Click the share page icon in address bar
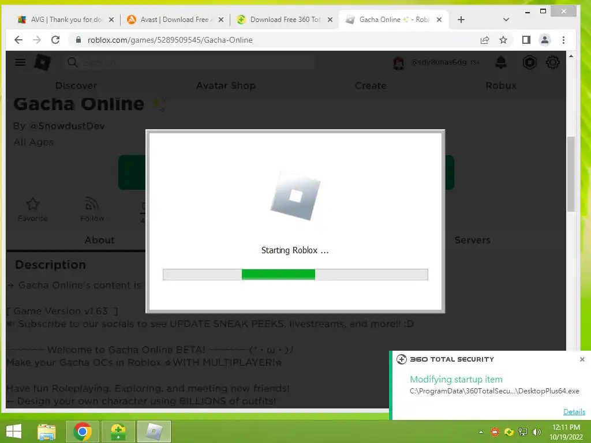This screenshot has height=443, width=591. pos(485,40)
